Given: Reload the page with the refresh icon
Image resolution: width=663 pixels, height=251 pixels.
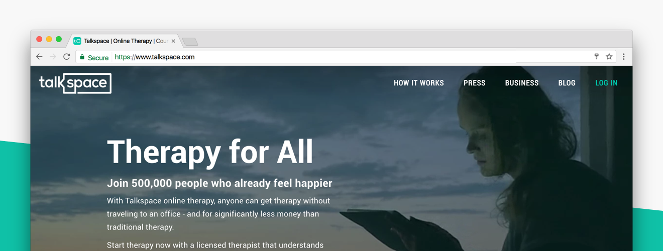Looking at the screenshot, I should [66, 57].
